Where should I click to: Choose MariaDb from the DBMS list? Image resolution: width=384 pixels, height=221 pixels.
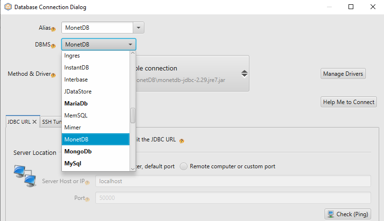[x=95, y=104]
